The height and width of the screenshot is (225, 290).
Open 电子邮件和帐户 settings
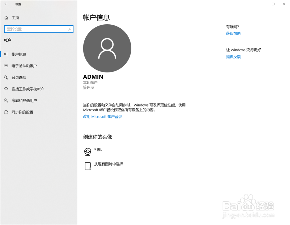coord(24,66)
